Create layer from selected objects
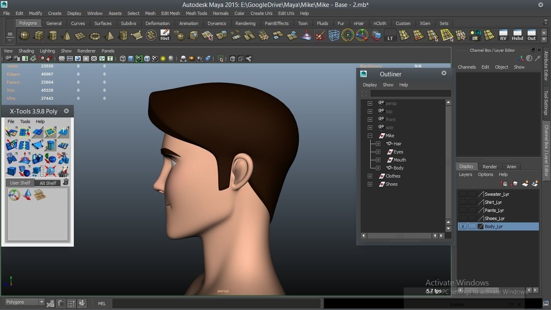The width and height of the screenshot is (551, 310). coord(535,184)
